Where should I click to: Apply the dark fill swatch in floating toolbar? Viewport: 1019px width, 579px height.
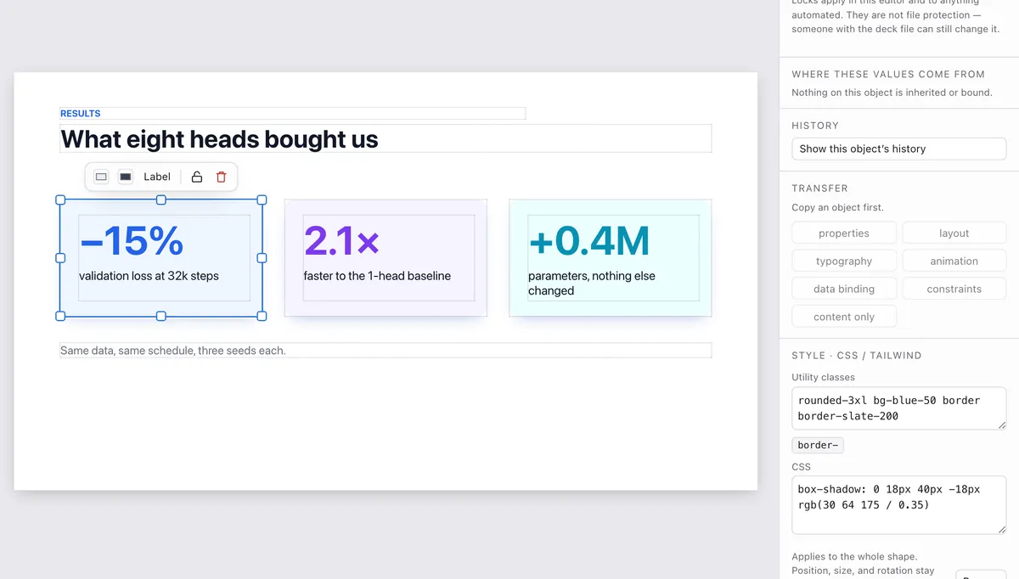pyautogui.click(x=126, y=177)
